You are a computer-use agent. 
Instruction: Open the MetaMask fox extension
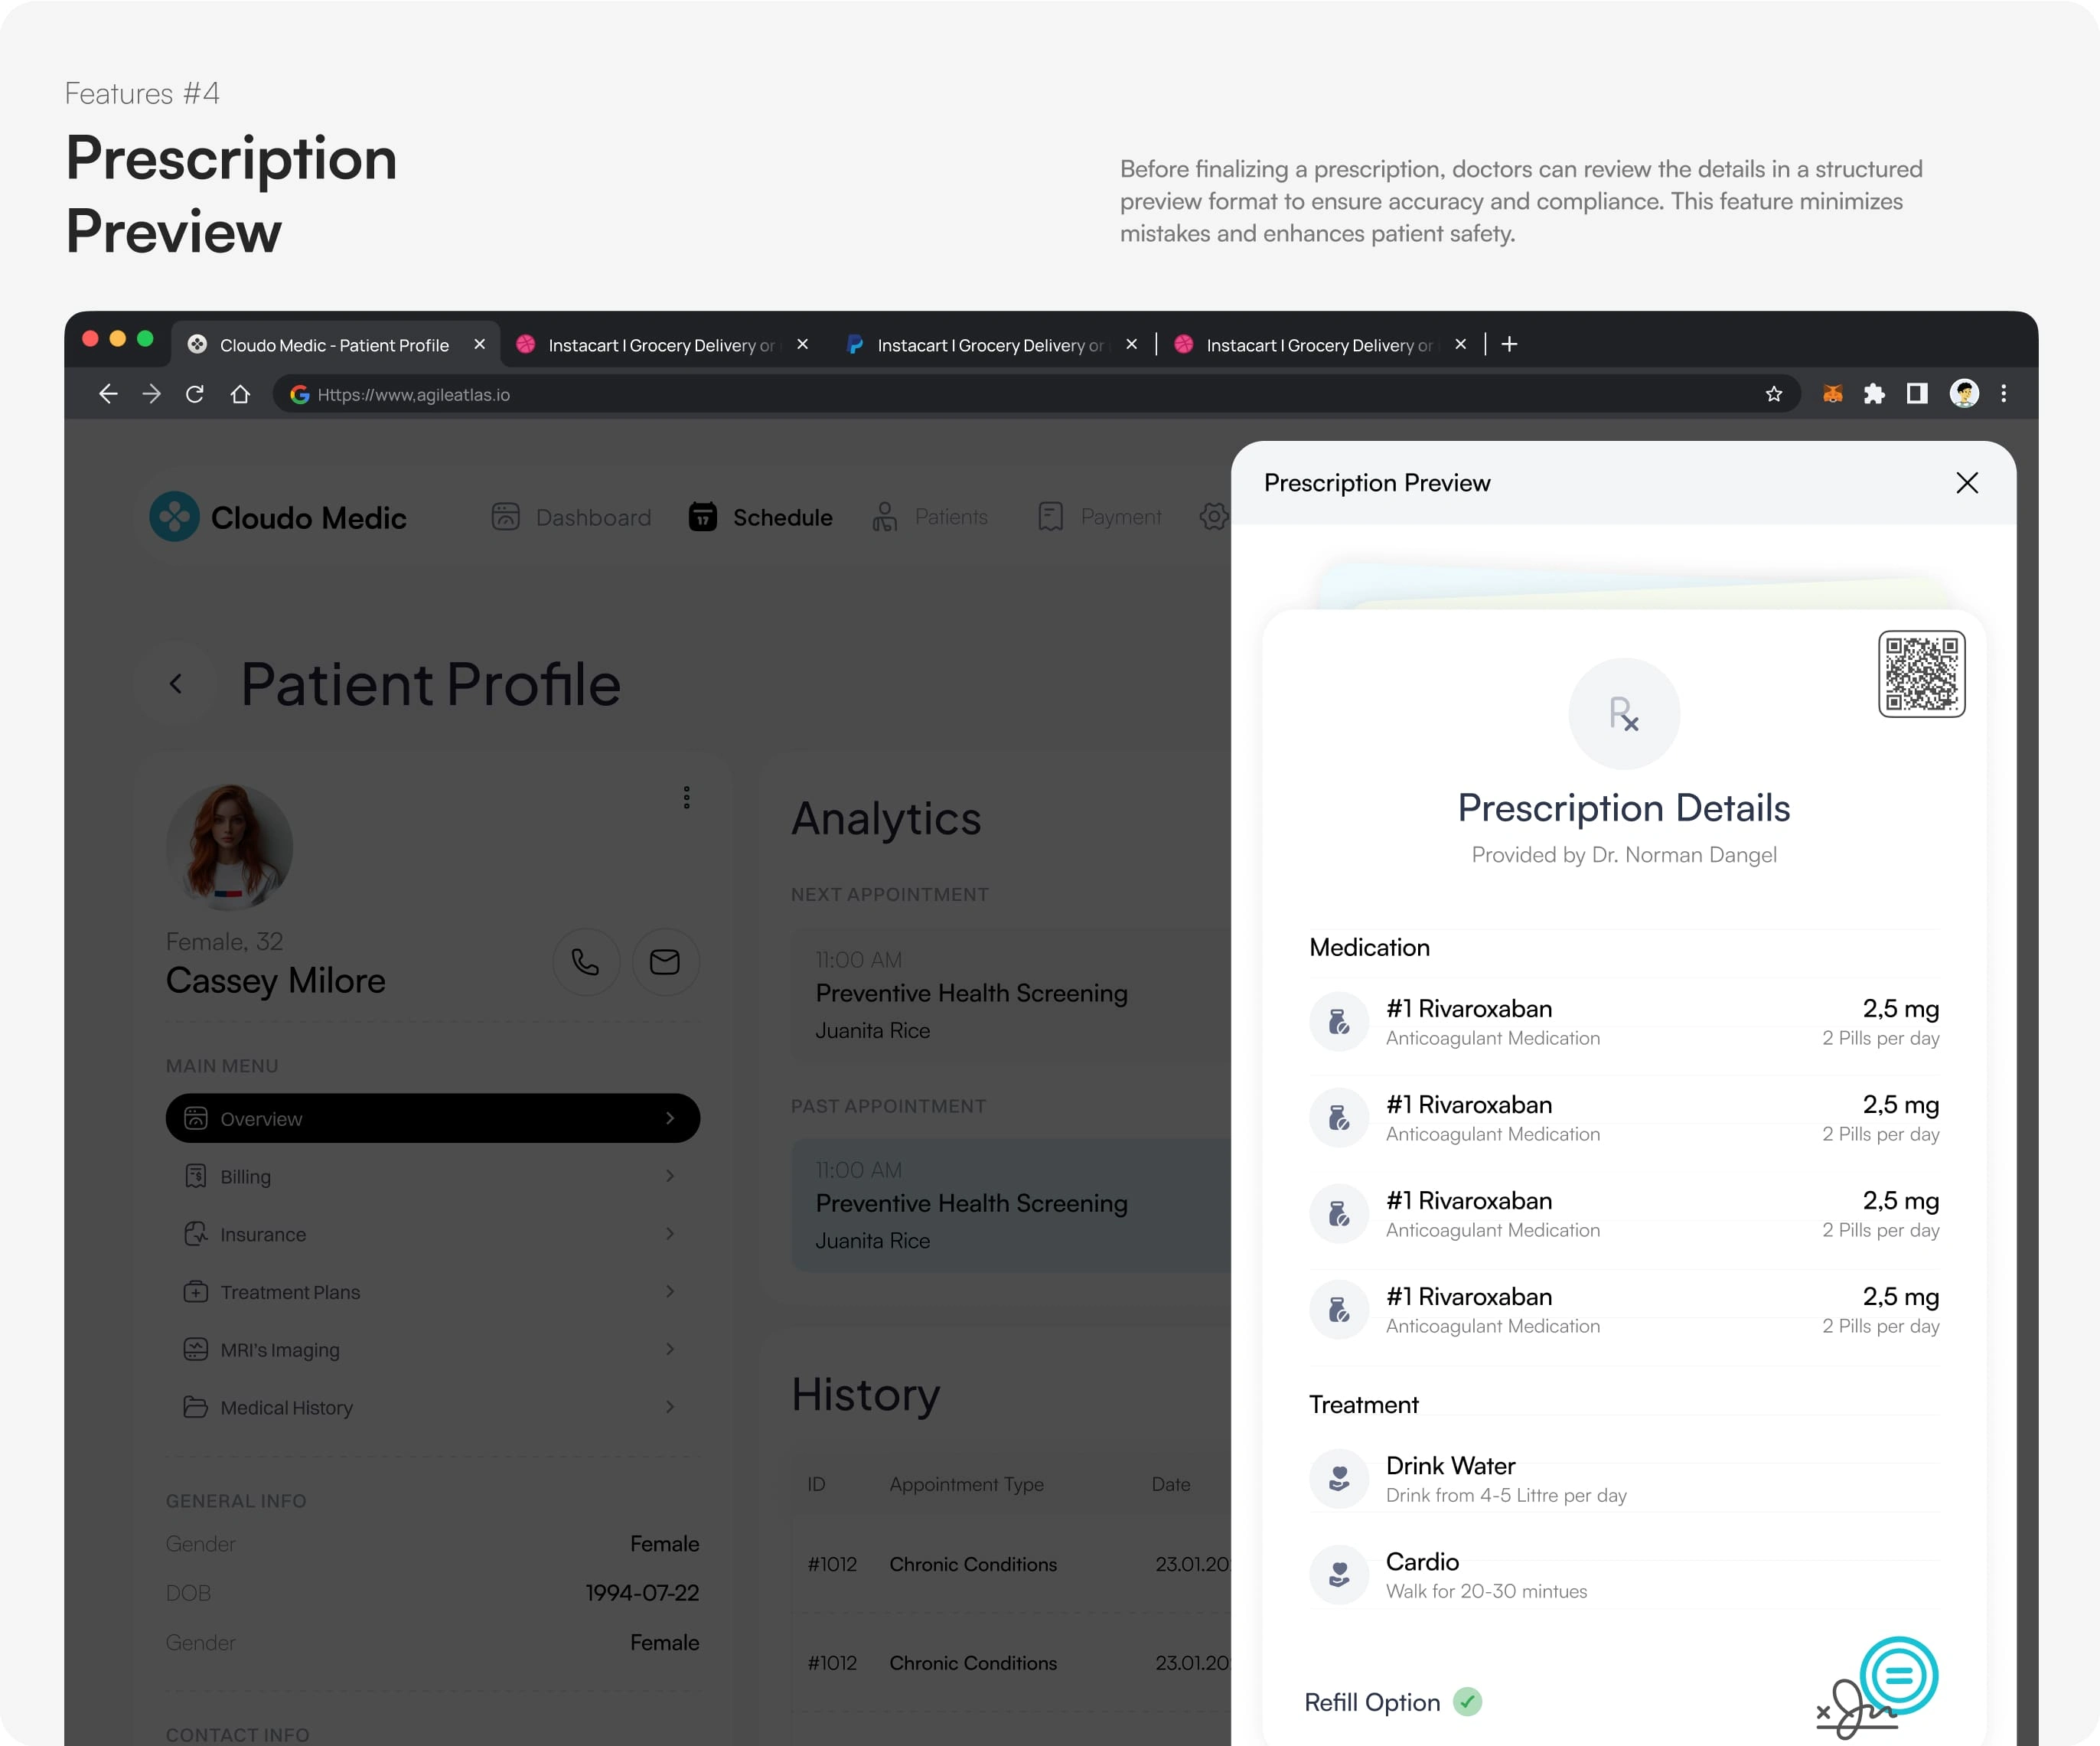(1832, 394)
